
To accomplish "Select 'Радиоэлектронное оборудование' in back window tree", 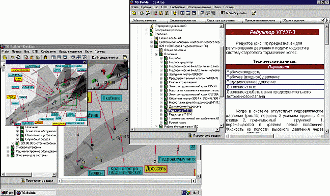I will click(x=36, y=151).
